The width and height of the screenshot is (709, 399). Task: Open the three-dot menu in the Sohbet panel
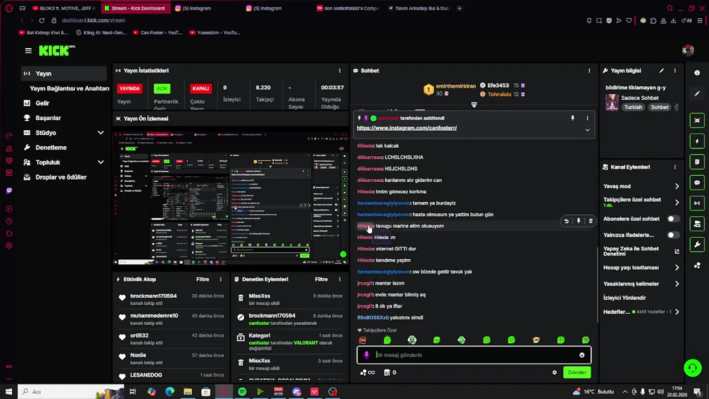click(589, 71)
